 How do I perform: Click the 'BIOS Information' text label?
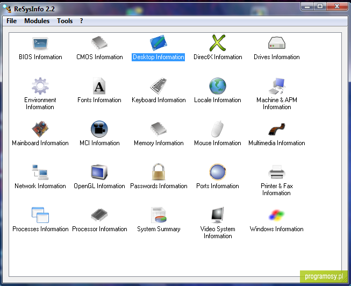[x=40, y=57]
